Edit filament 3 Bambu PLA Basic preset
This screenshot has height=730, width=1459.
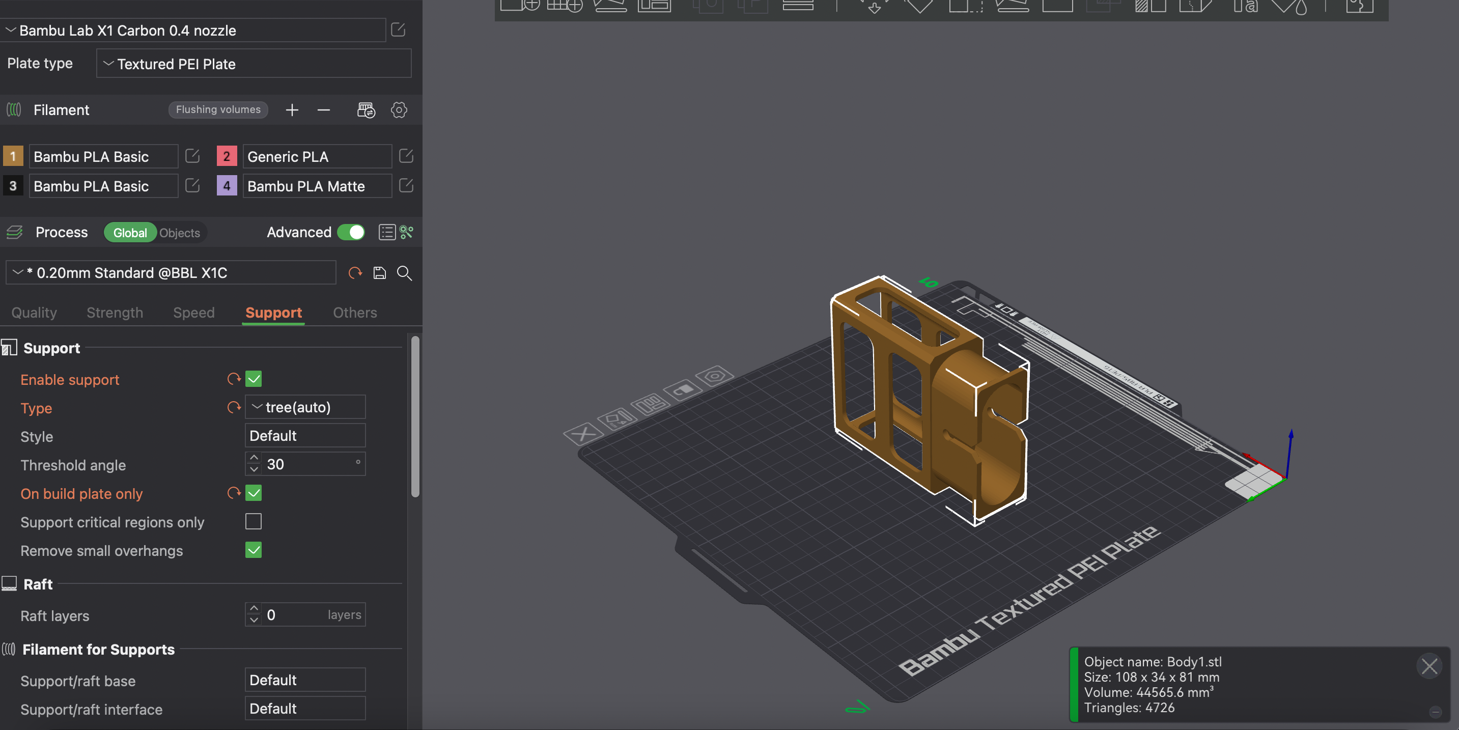click(x=192, y=185)
